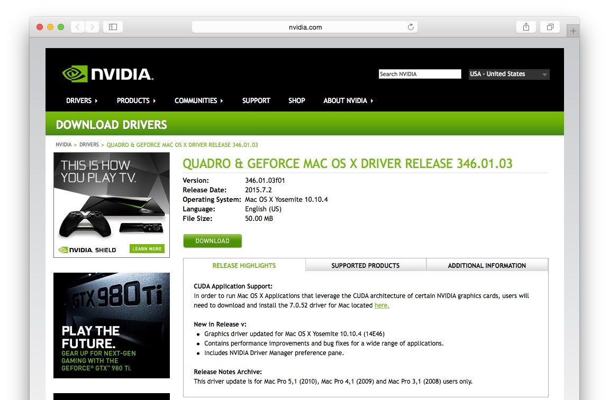Show all tabs with the tab overview icon

point(550,27)
